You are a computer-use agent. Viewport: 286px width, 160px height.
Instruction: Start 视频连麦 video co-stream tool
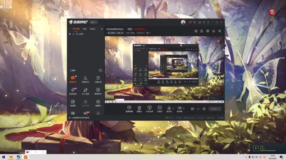click(73, 91)
